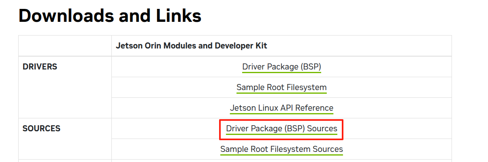Click the Downloads and Links page heading

110,16
